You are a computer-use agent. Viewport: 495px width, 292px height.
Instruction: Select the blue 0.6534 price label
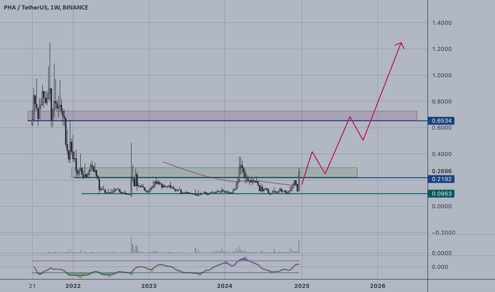click(x=441, y=121)
